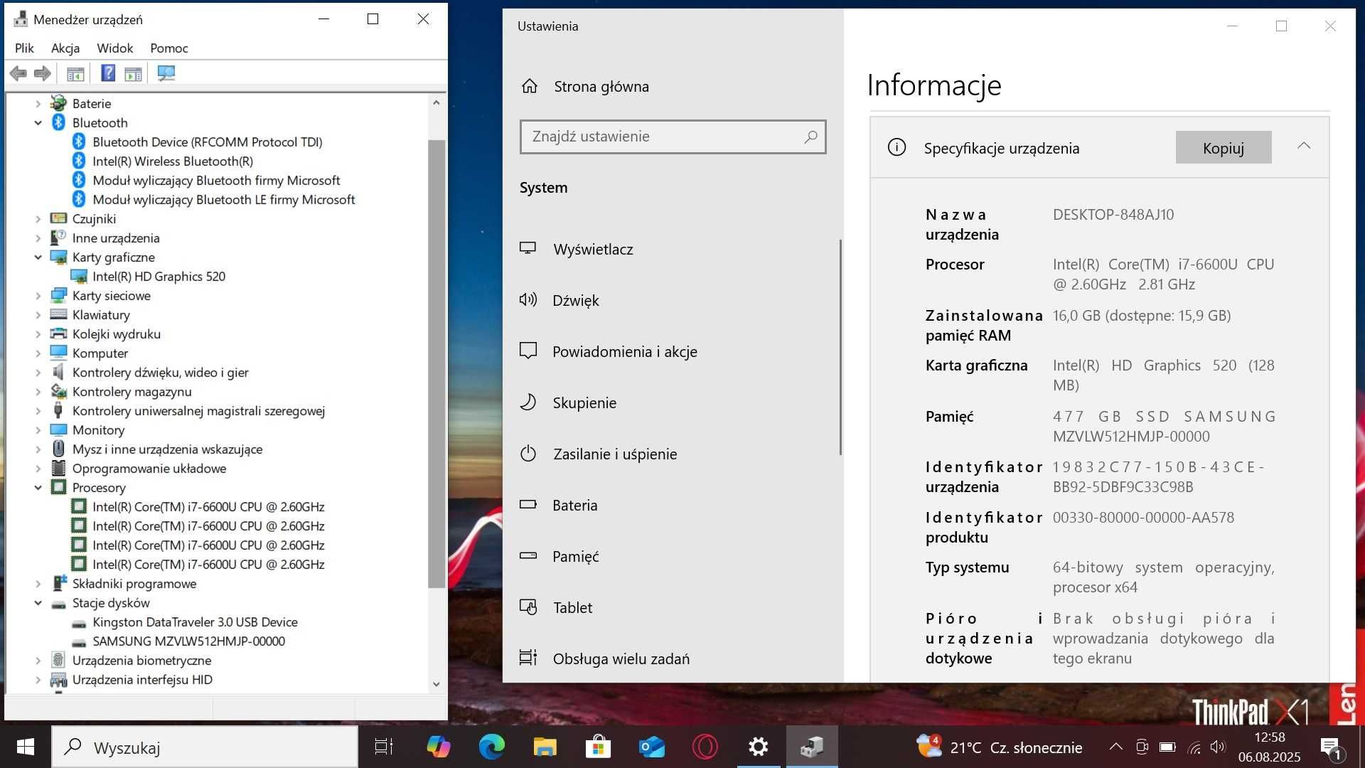This screenshot has height=768, width=1365.
Task: Collapse the Stacje dysków node
Action: tap(38, 603)
